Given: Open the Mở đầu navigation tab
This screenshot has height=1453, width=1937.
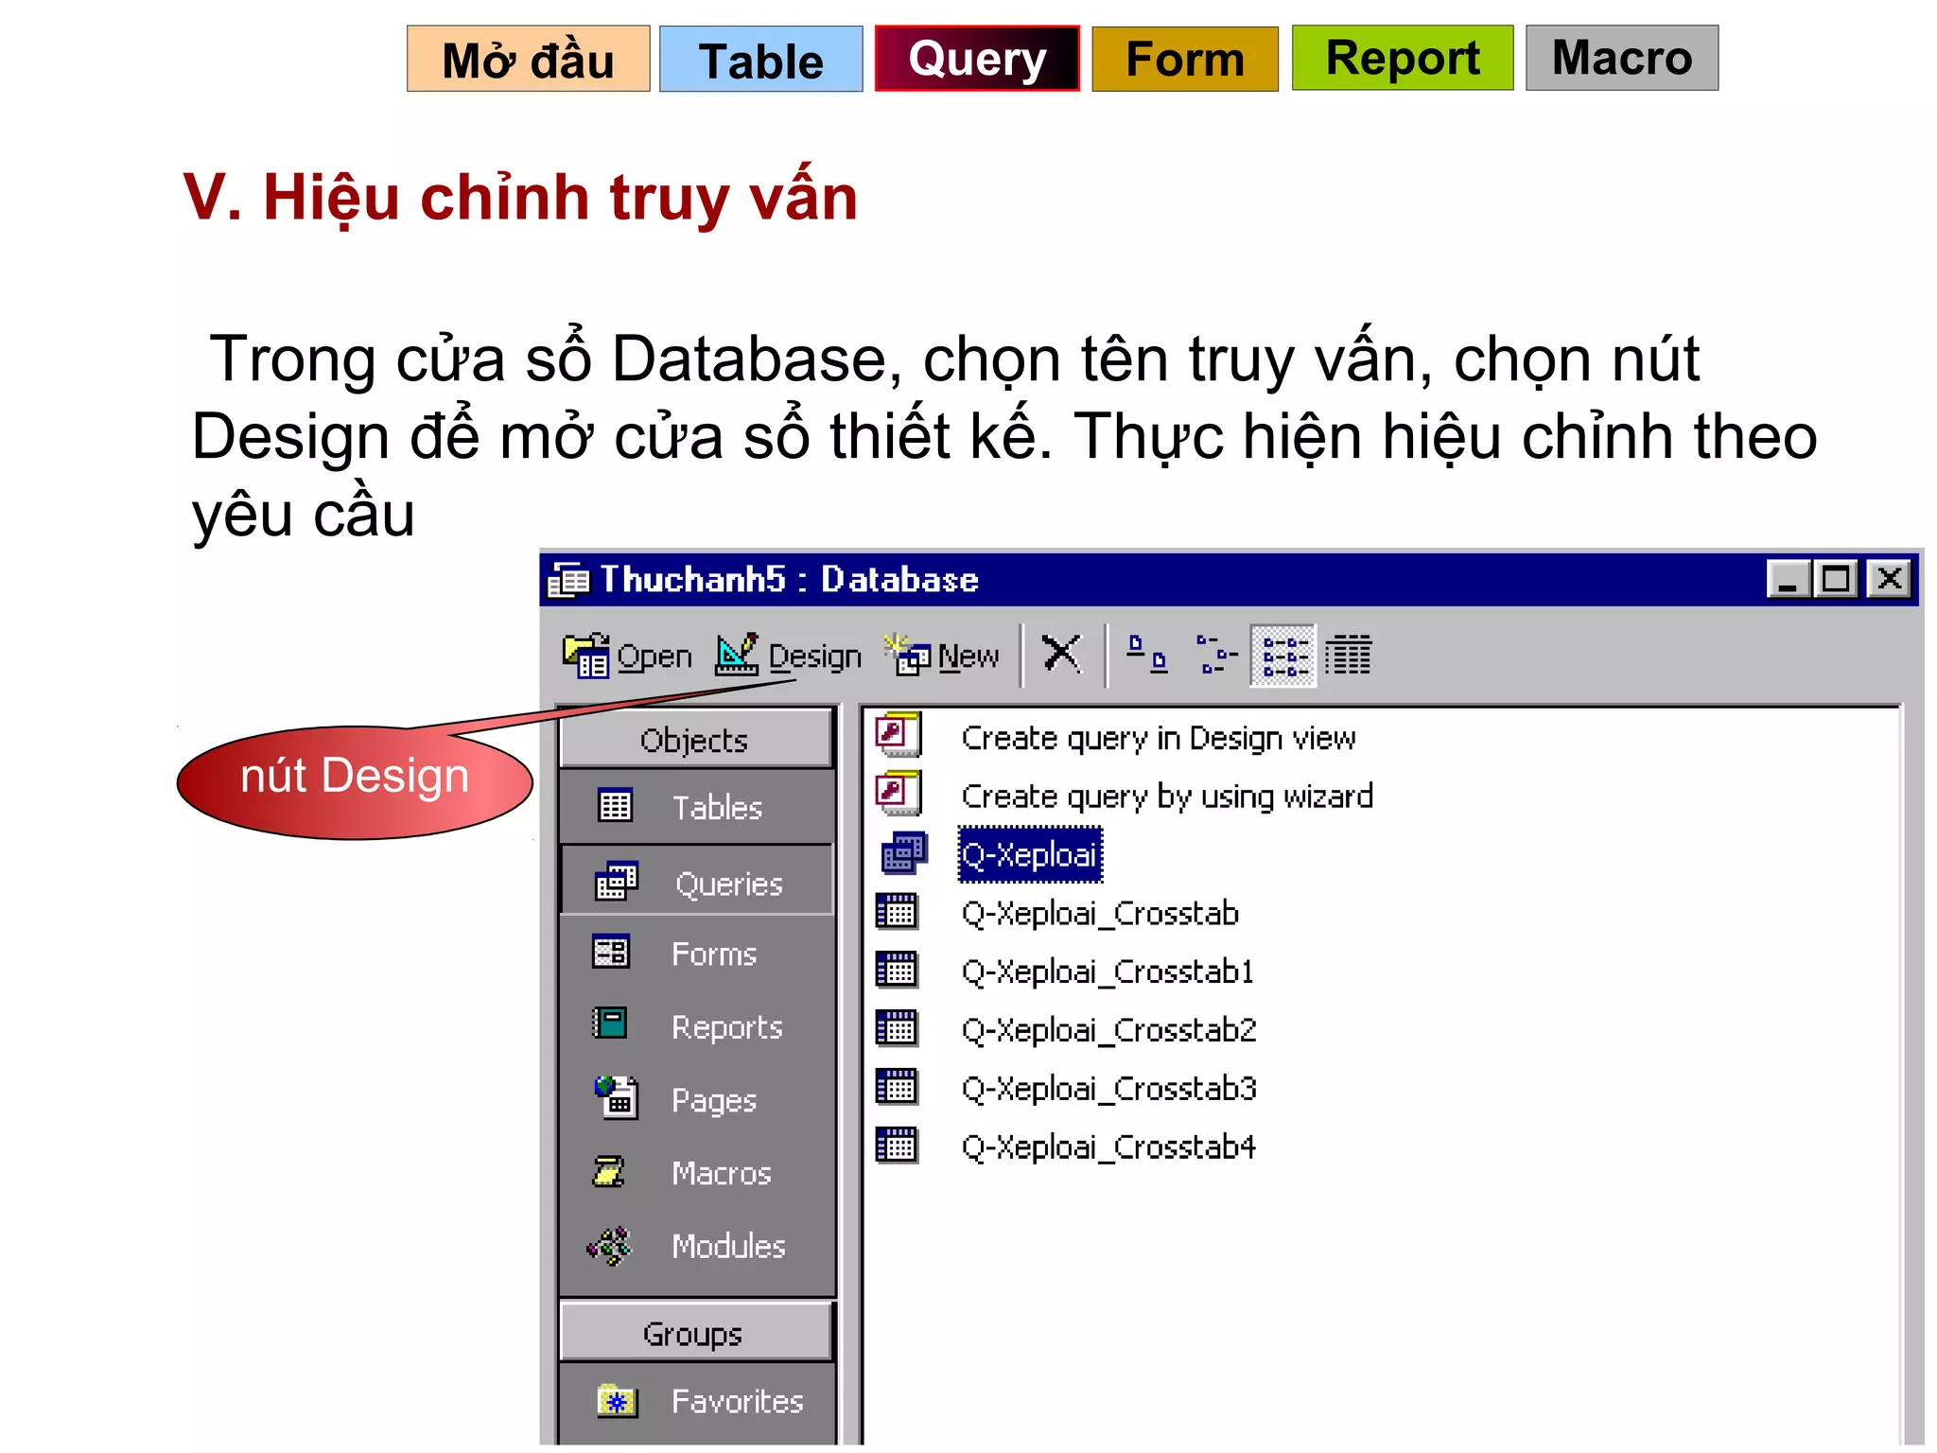Looking at the screenshot, I should (528, 59).
